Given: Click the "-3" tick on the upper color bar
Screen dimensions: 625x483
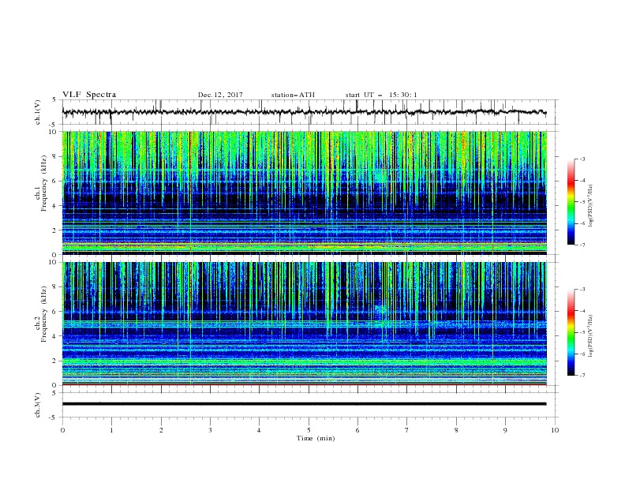Looking at the screenshot, I should point(582,159).
